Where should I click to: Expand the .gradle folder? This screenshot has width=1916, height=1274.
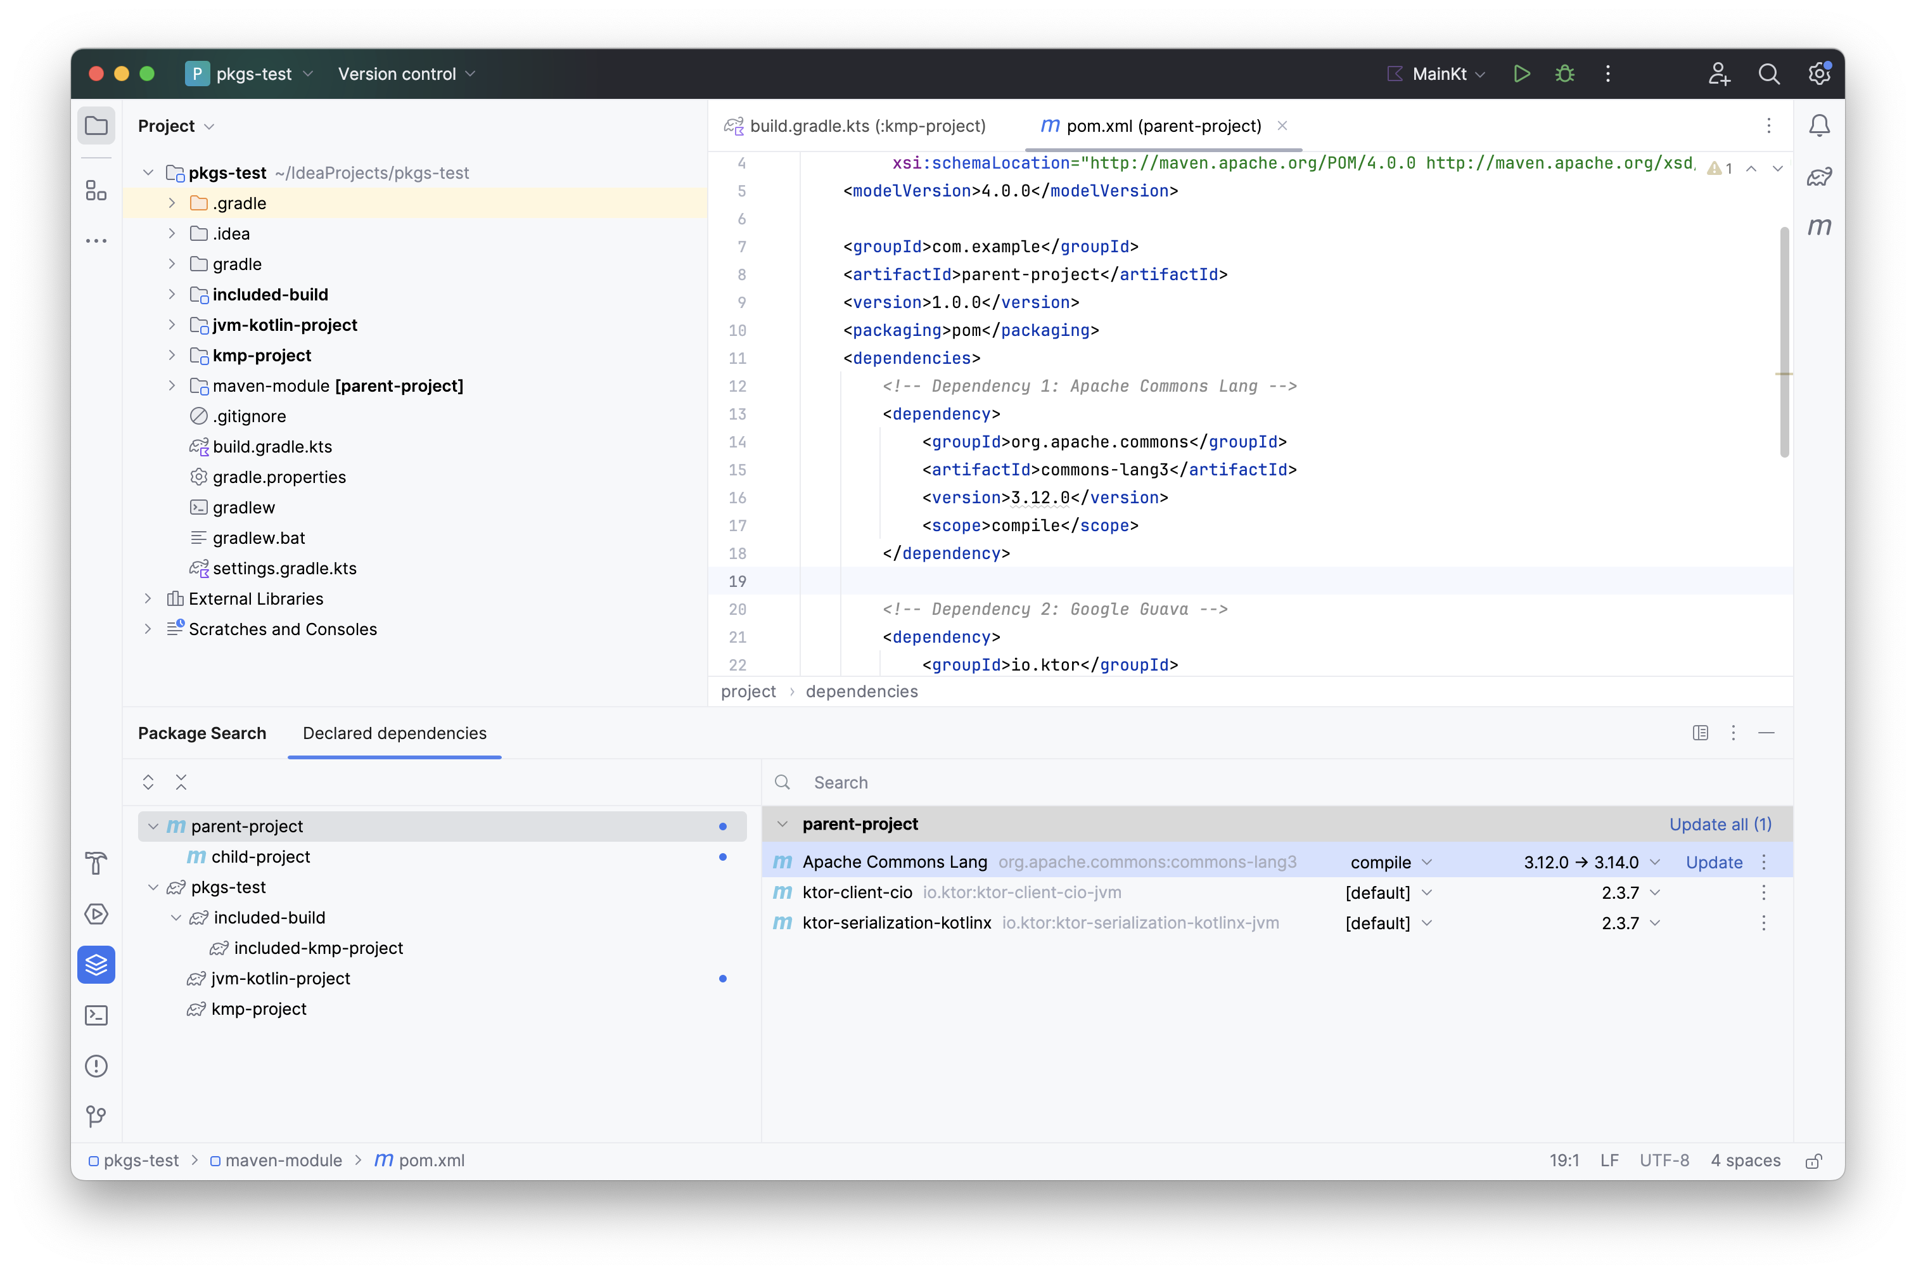pyautogui.click(x=171, y=203)
